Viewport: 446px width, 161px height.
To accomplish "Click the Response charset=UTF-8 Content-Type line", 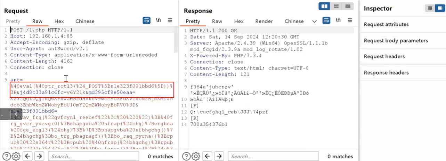I will pyautogui.click(x=249, y=68).
